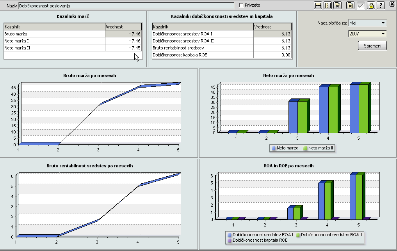Click the grey checkmark confirm icon

pyautogui.click(x=361, y=5)
